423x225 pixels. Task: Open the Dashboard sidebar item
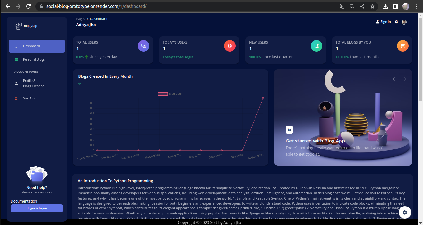tap(37, 46)
